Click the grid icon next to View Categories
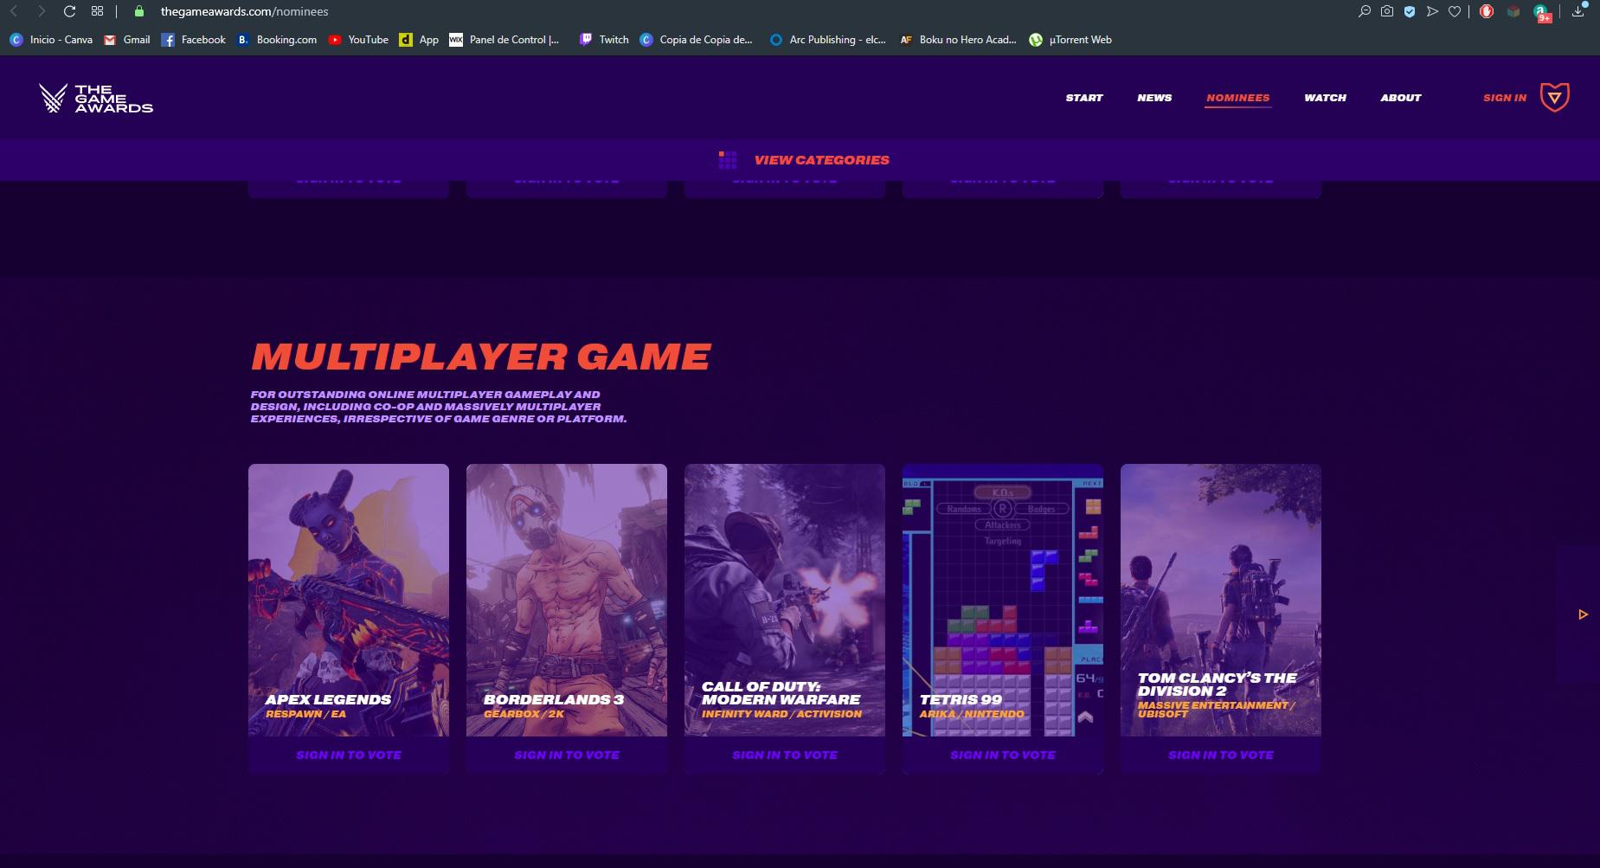Image resolution: width=1600 pixels, height=868 pixels. pos(727,160)
